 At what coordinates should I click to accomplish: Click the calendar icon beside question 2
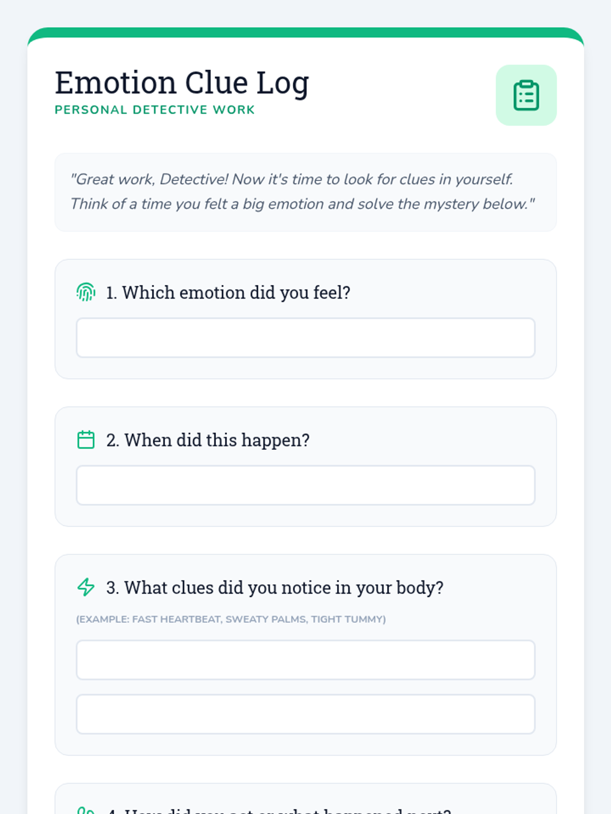tap(86, 440)
